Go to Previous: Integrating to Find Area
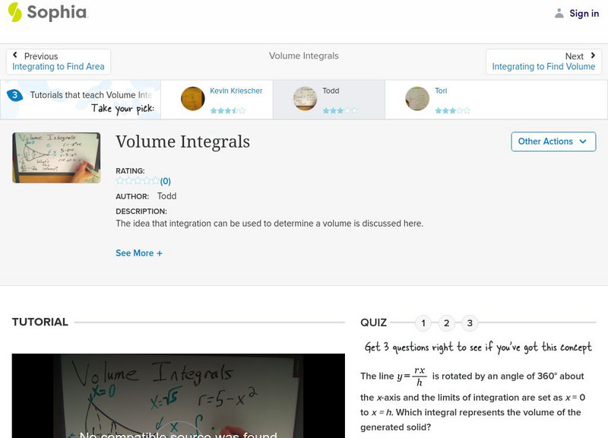Image resolution: width=608 pixels, height=438 pixels. pos(59,62)
